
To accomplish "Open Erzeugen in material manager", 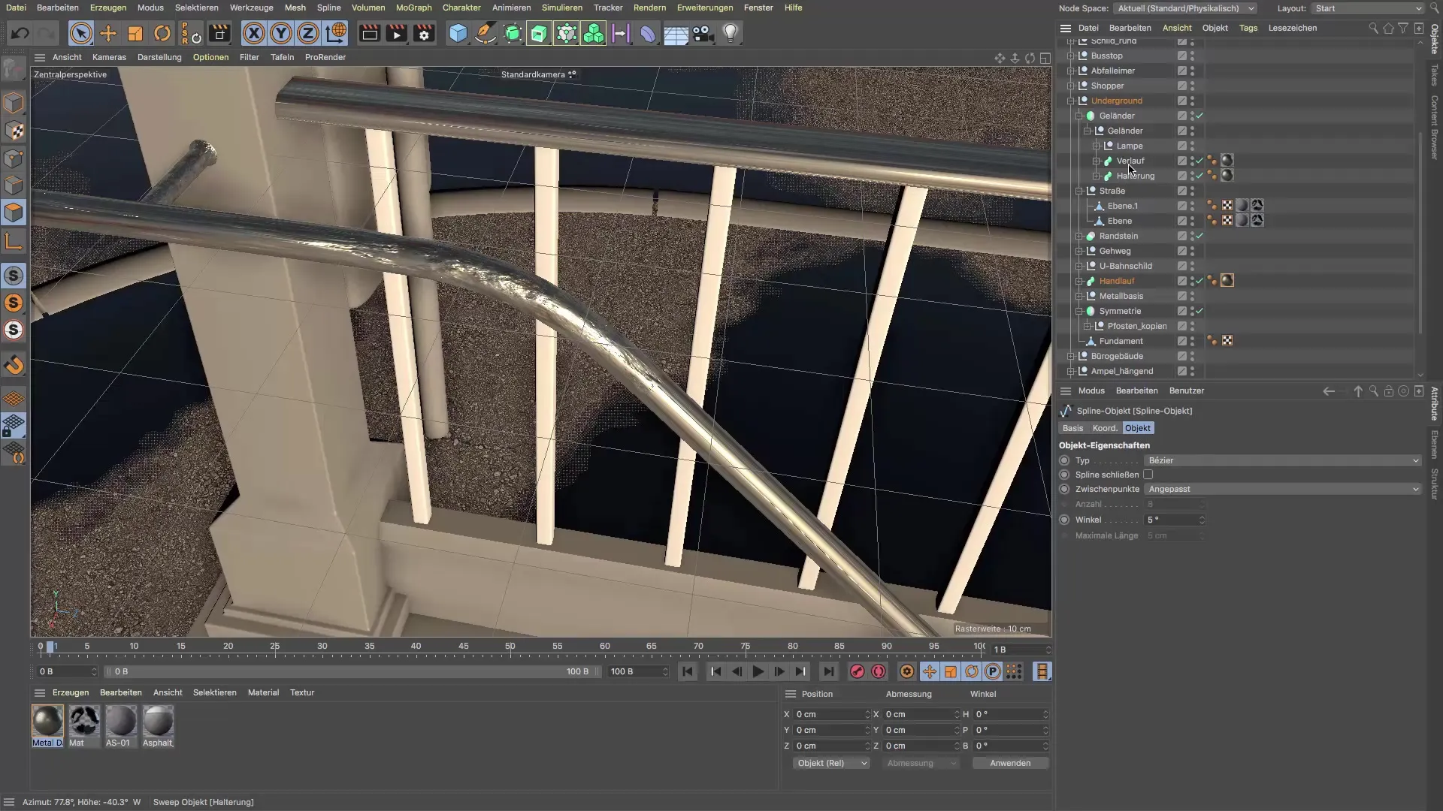I will (71, 692).
